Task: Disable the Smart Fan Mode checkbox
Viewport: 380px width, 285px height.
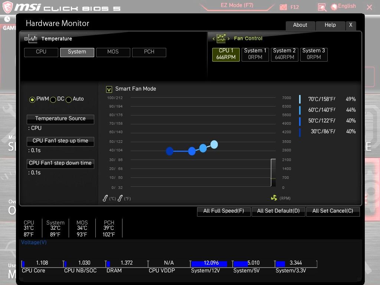Action: point(109,89)
